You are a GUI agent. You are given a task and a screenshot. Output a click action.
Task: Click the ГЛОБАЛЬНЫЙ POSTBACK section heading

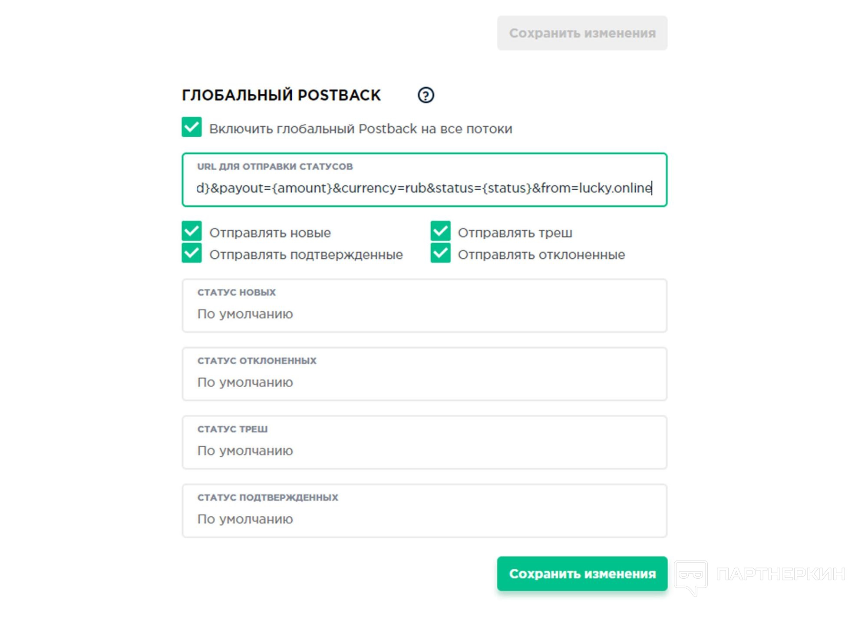pyautogui.click(x=281, y=95)
